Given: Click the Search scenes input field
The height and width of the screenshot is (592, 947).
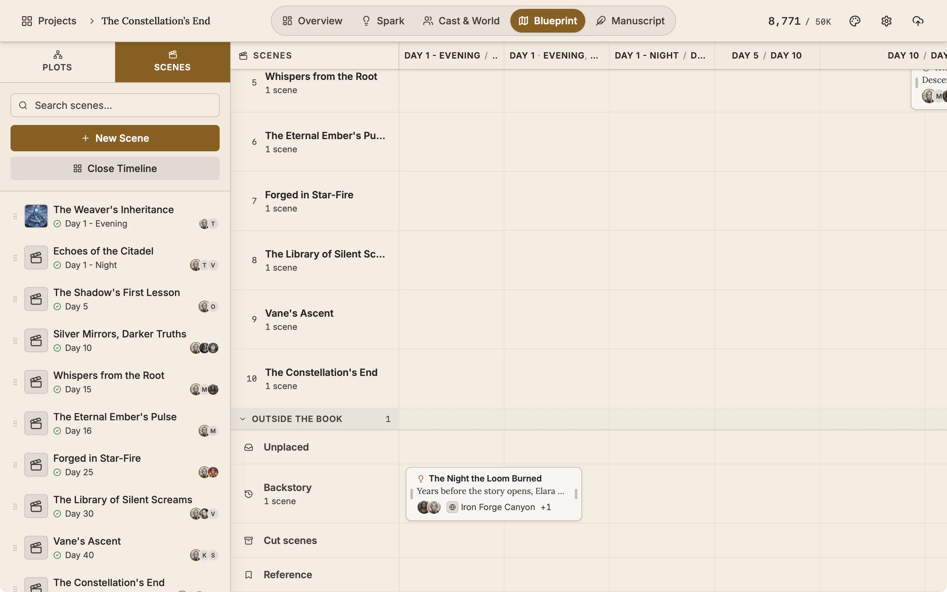Looking at the screenshot, I should pyautogui.click(x=115, y=105).
